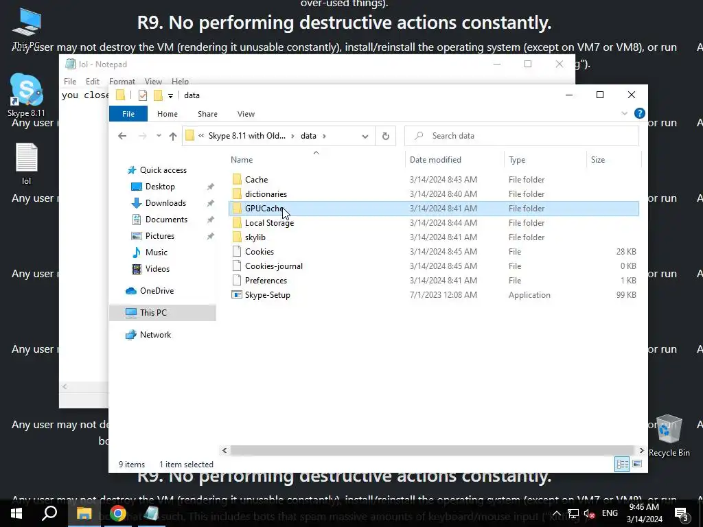Image resolution: width=703 pixels, height=527 pixels.
Task: Open notification center in taskbar
Action: 682,513
